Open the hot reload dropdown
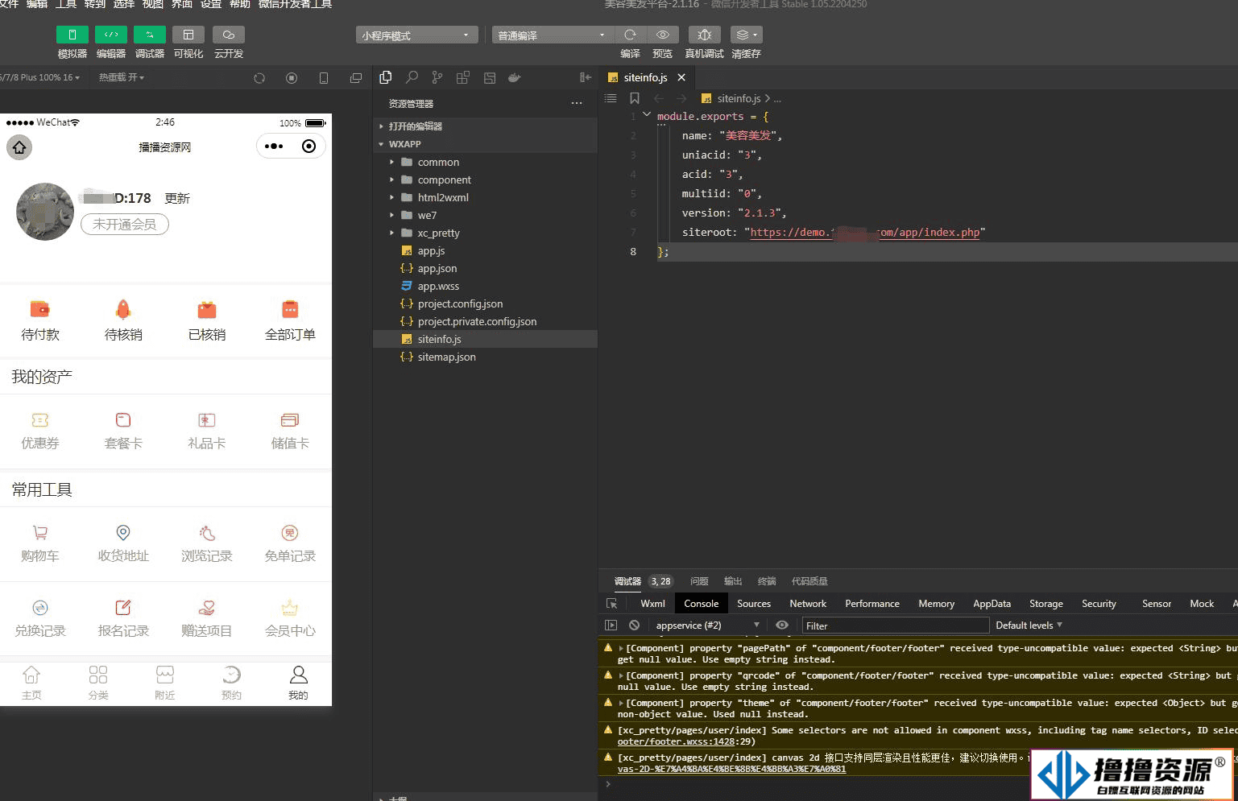The image size is (1238, 801). click(122, 77)
